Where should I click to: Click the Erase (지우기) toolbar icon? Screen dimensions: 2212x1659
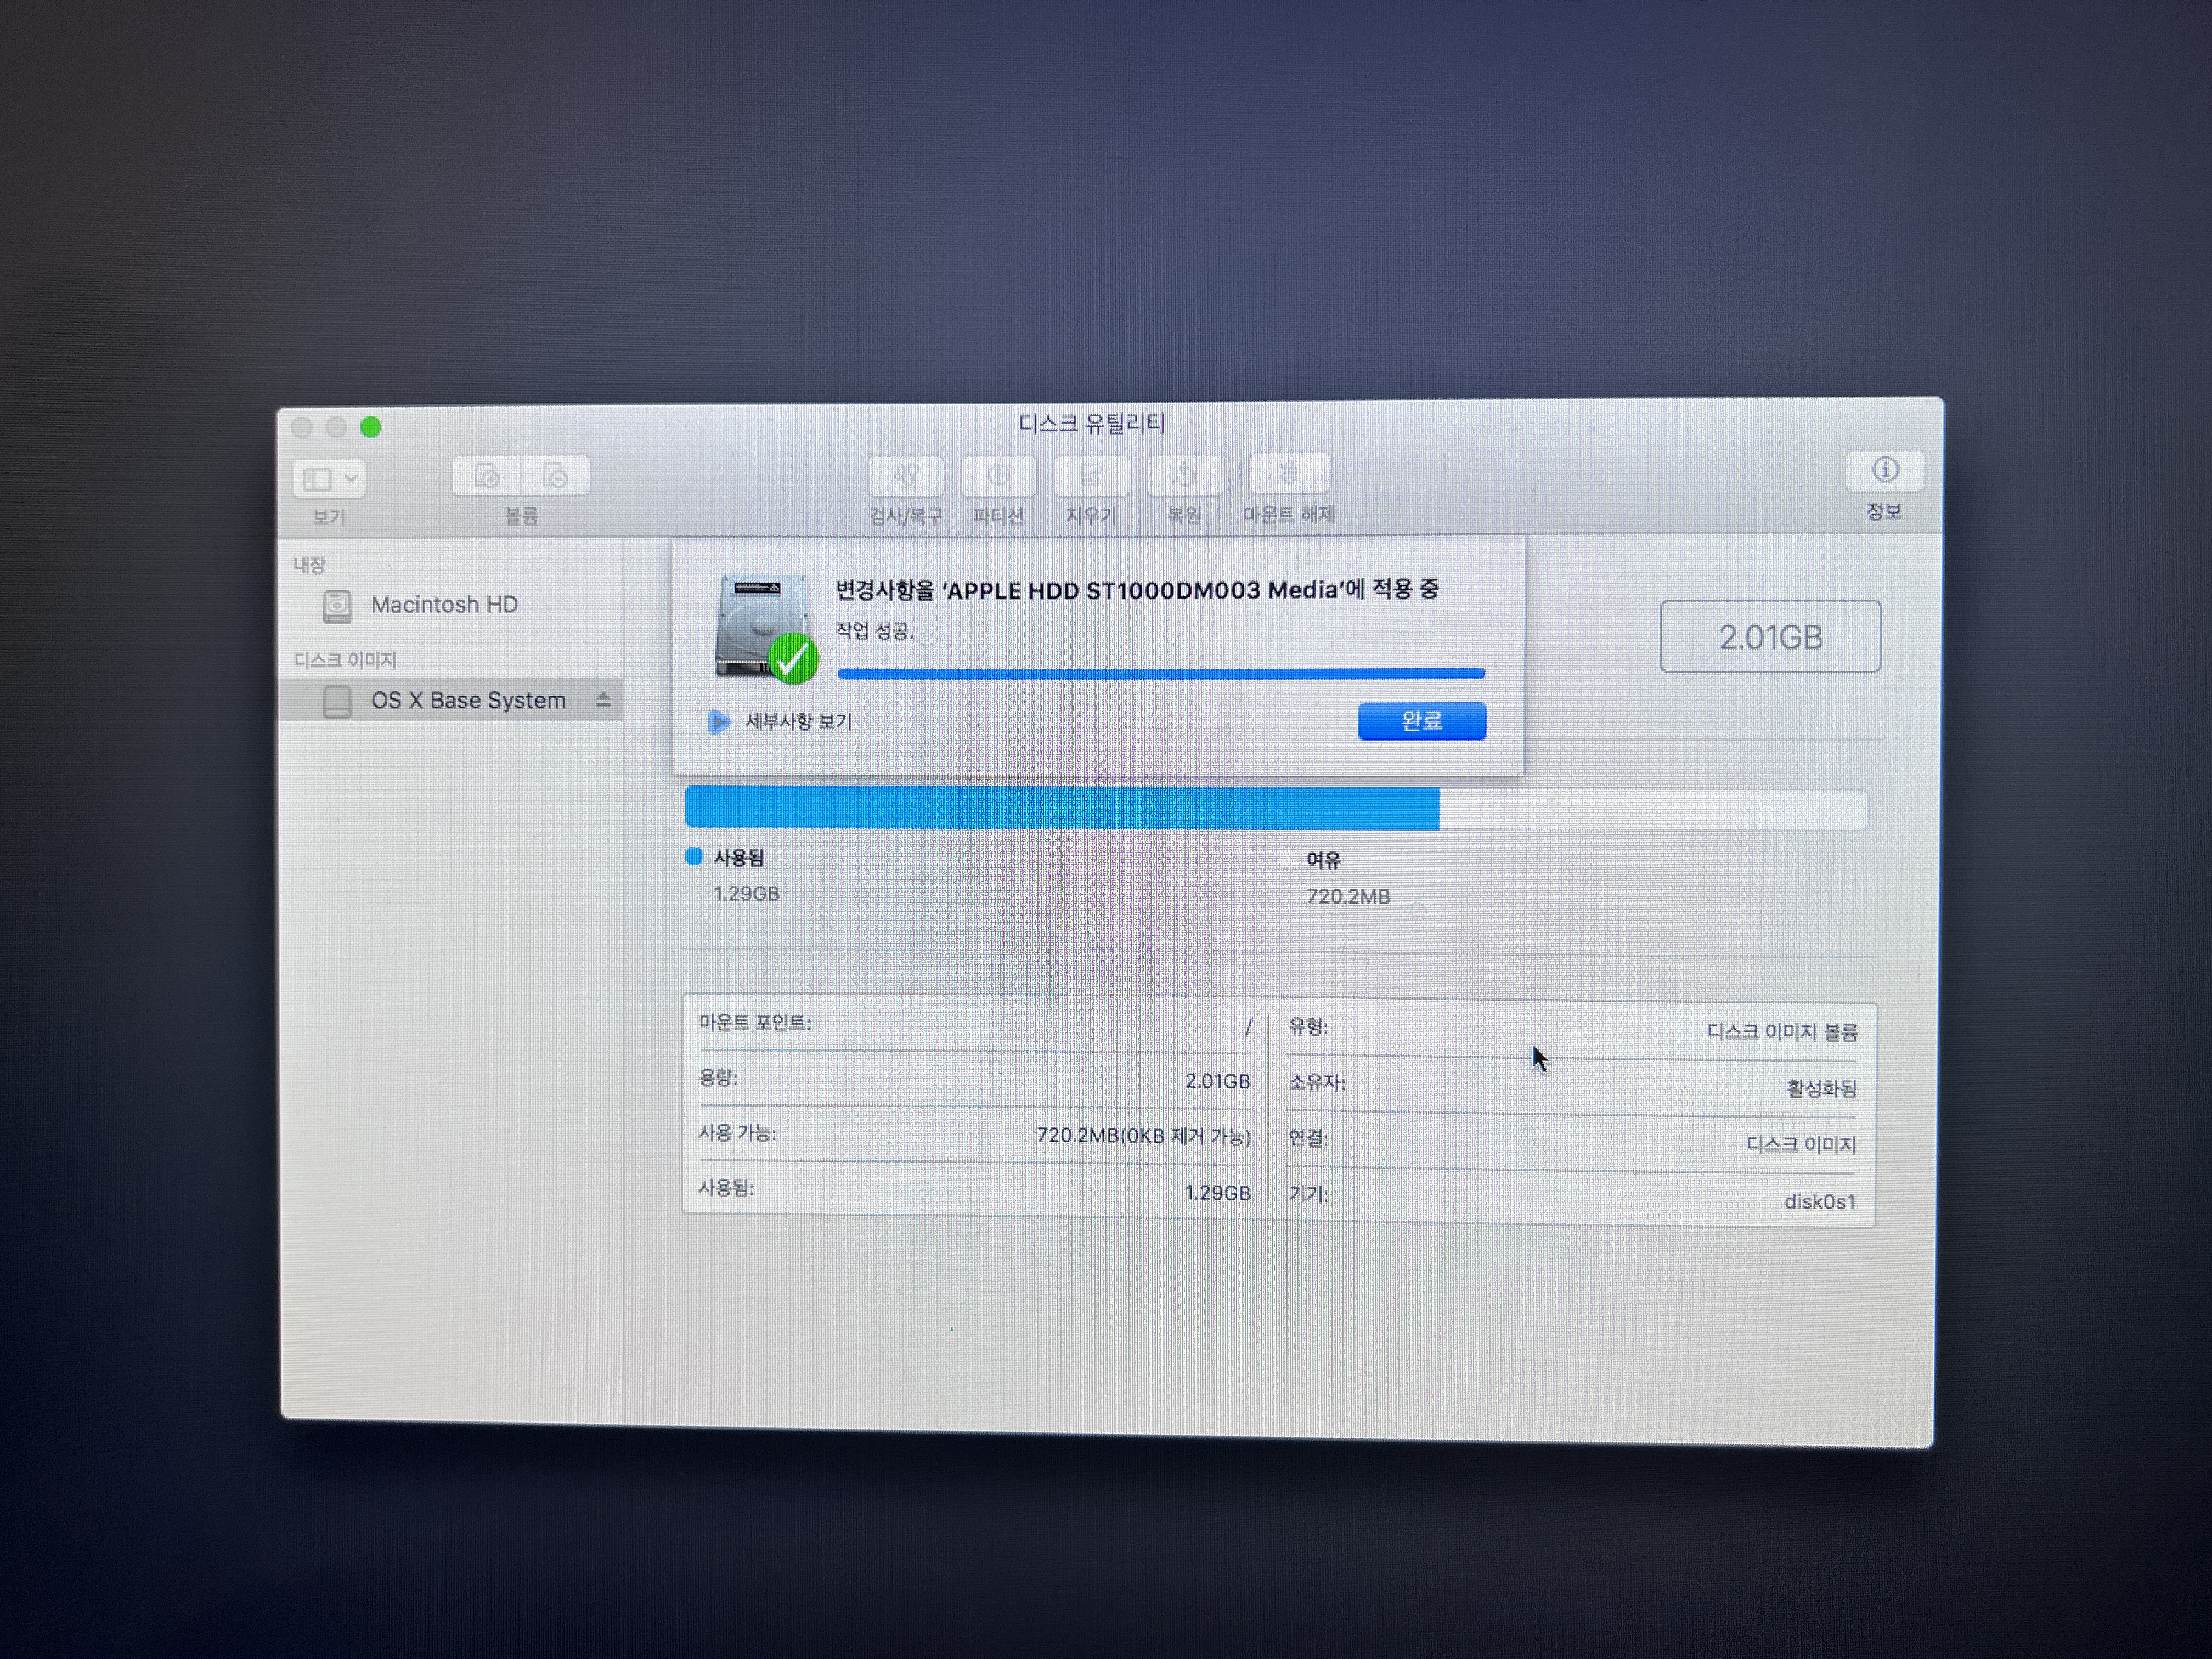coord(1091,476)
